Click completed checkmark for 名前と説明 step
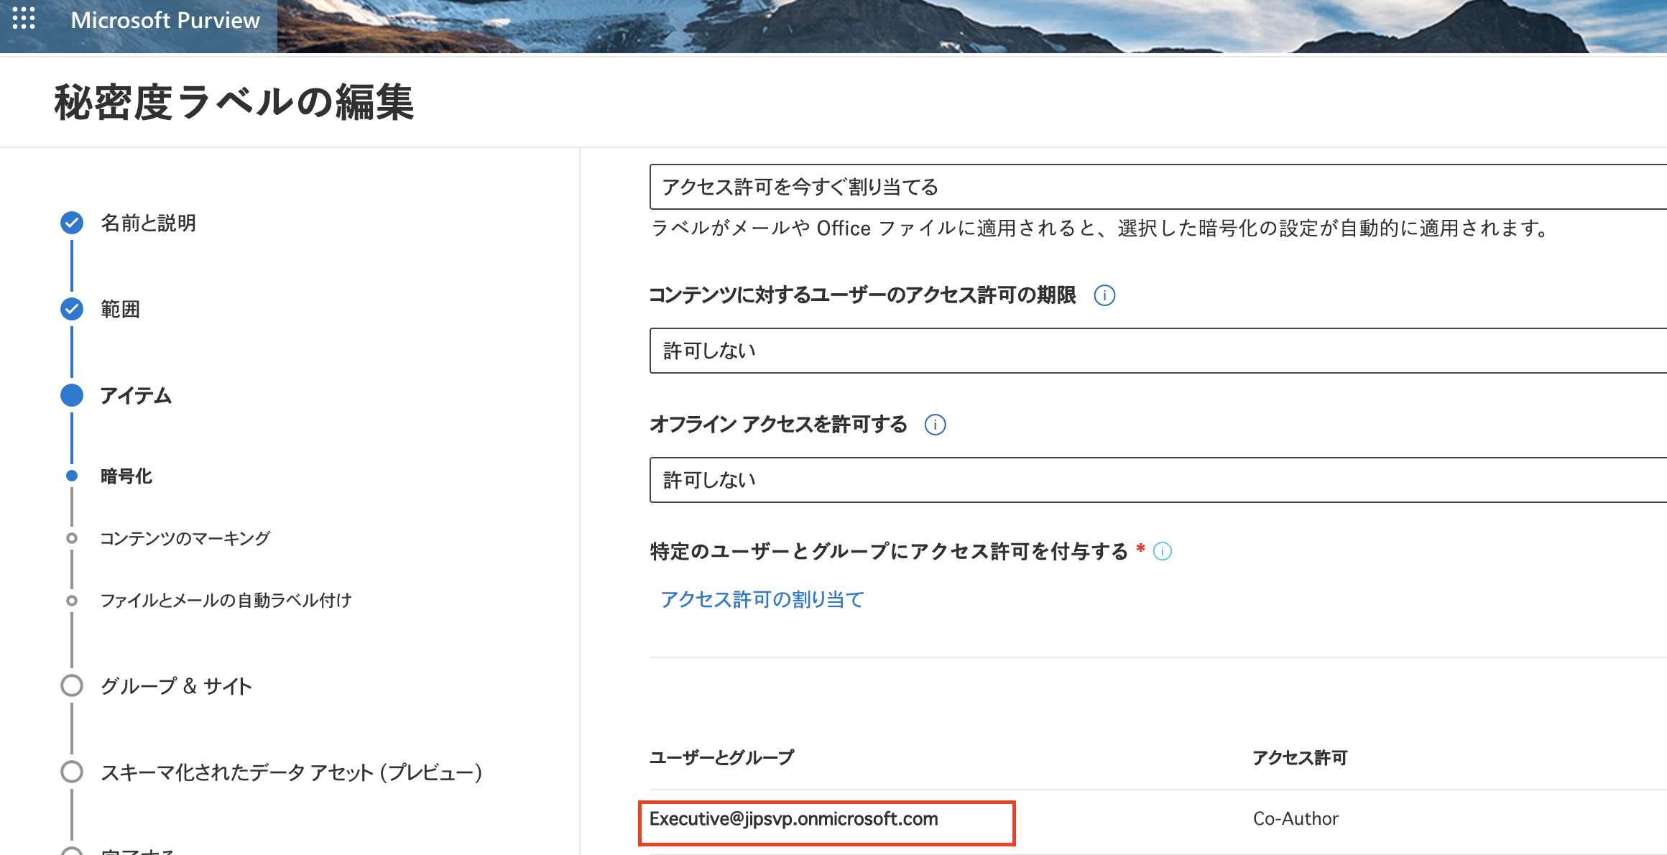The height and width of the screenshot is (855, 1667). [72, 223]
